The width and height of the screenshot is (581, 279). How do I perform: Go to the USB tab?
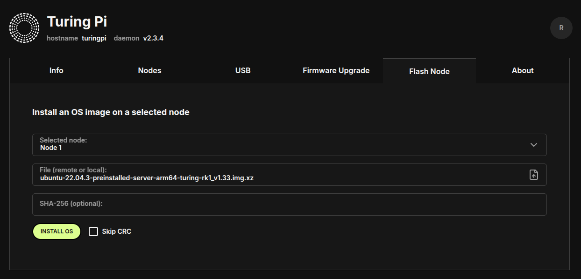243,71
